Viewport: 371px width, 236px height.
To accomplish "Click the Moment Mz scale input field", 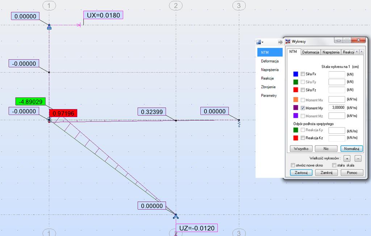I will 337,116.
